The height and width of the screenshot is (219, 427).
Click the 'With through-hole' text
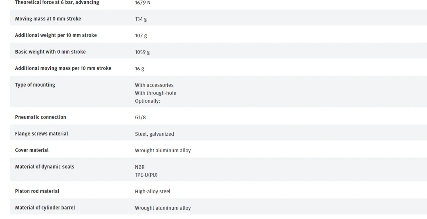click(x=155, y=93)
